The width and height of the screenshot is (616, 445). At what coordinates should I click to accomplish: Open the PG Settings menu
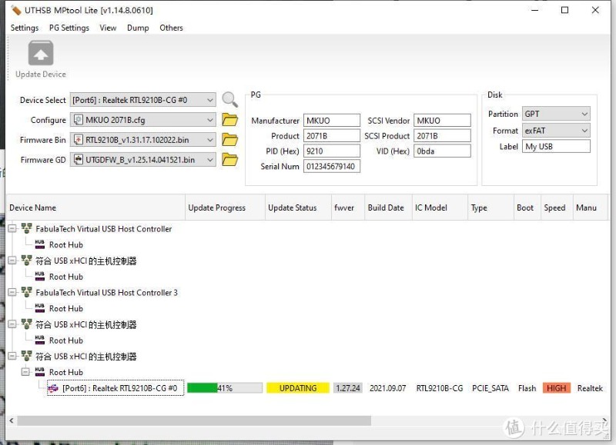pyautogui.click(x=69, y=28)
